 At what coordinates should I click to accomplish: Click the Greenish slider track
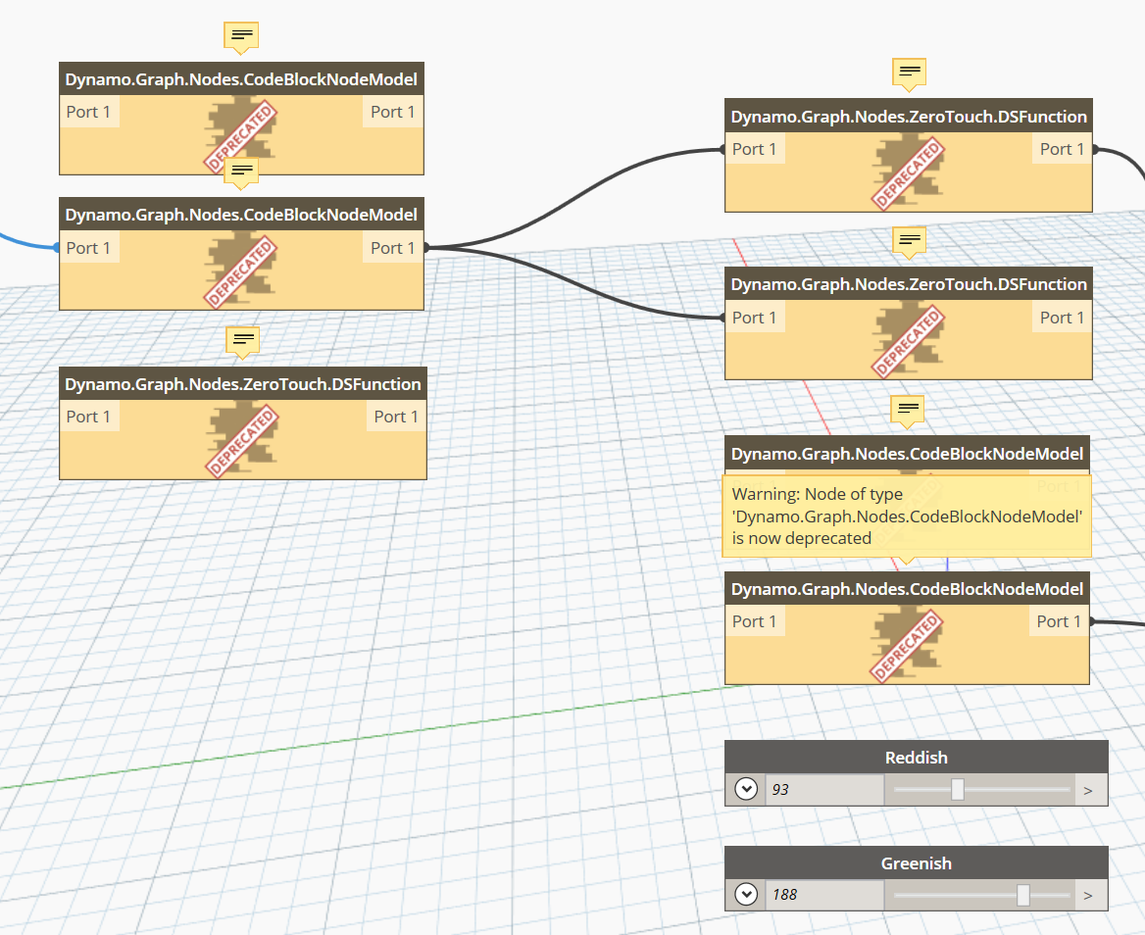coord(971,894)
